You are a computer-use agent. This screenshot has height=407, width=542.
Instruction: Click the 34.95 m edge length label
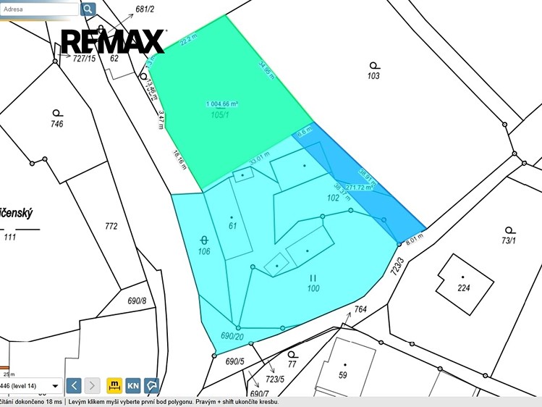point(267,70)
